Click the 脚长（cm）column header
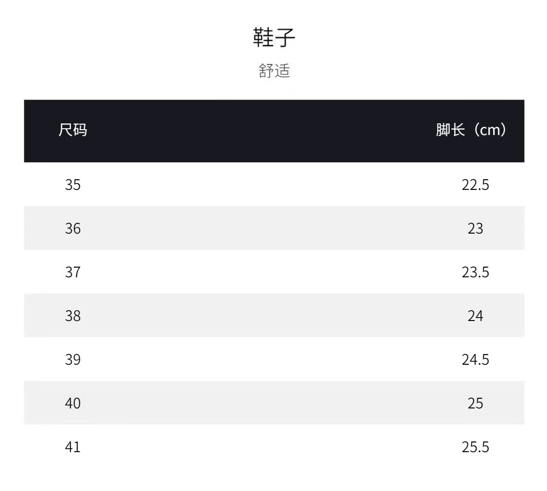The height and width of the screenshot is (491, 547). (471, 130)
